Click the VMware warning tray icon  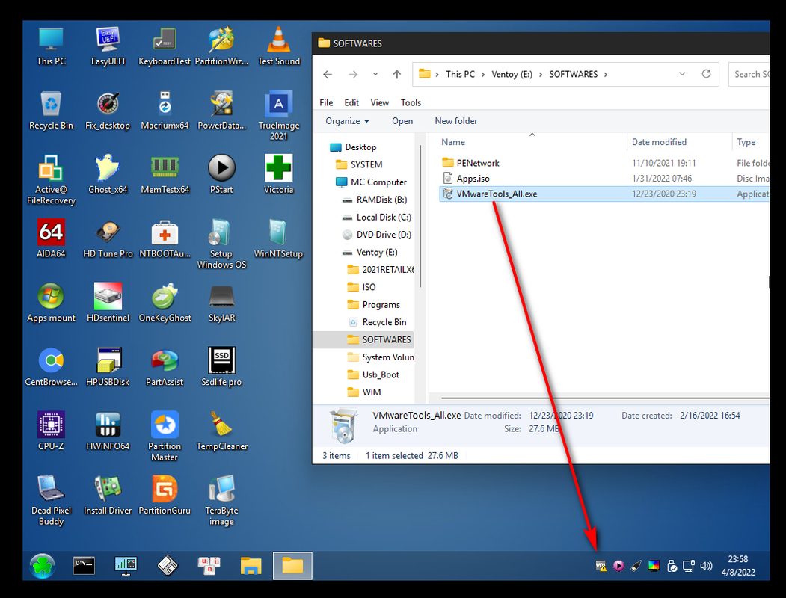pyautogui.click(x=601, y=566)
